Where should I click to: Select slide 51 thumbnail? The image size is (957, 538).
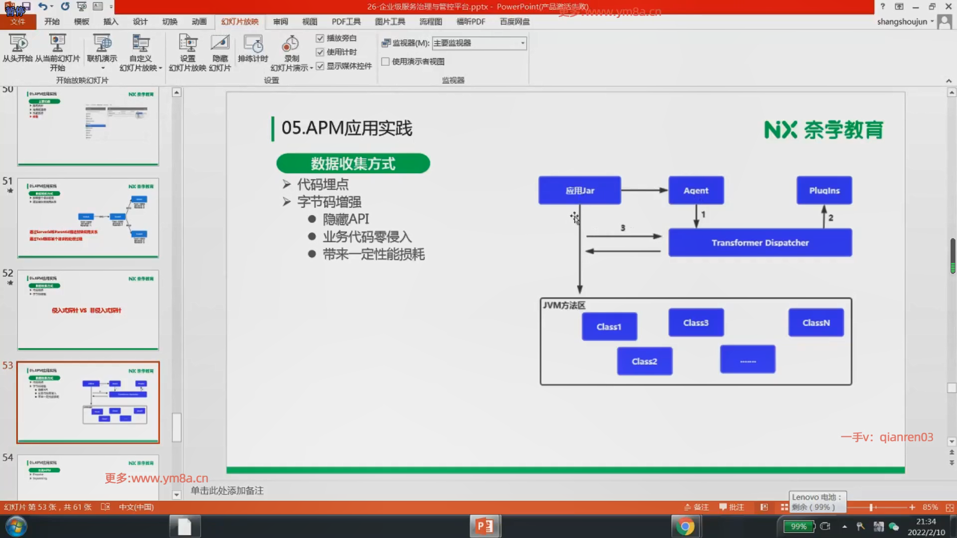point(88,218)
